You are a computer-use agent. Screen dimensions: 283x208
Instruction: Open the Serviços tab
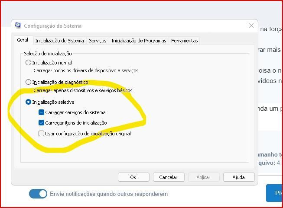point(98,41)
